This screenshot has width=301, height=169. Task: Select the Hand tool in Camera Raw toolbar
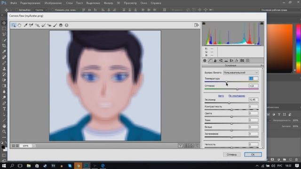19,25
